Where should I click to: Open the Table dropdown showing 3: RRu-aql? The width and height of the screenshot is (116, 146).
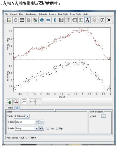22,116
